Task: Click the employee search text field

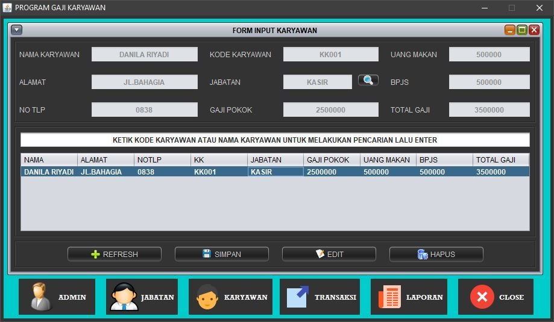Action: (x=275, y=140)
